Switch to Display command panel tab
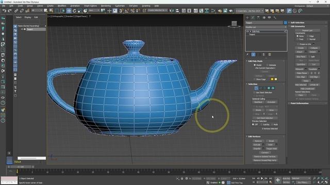 269,18
